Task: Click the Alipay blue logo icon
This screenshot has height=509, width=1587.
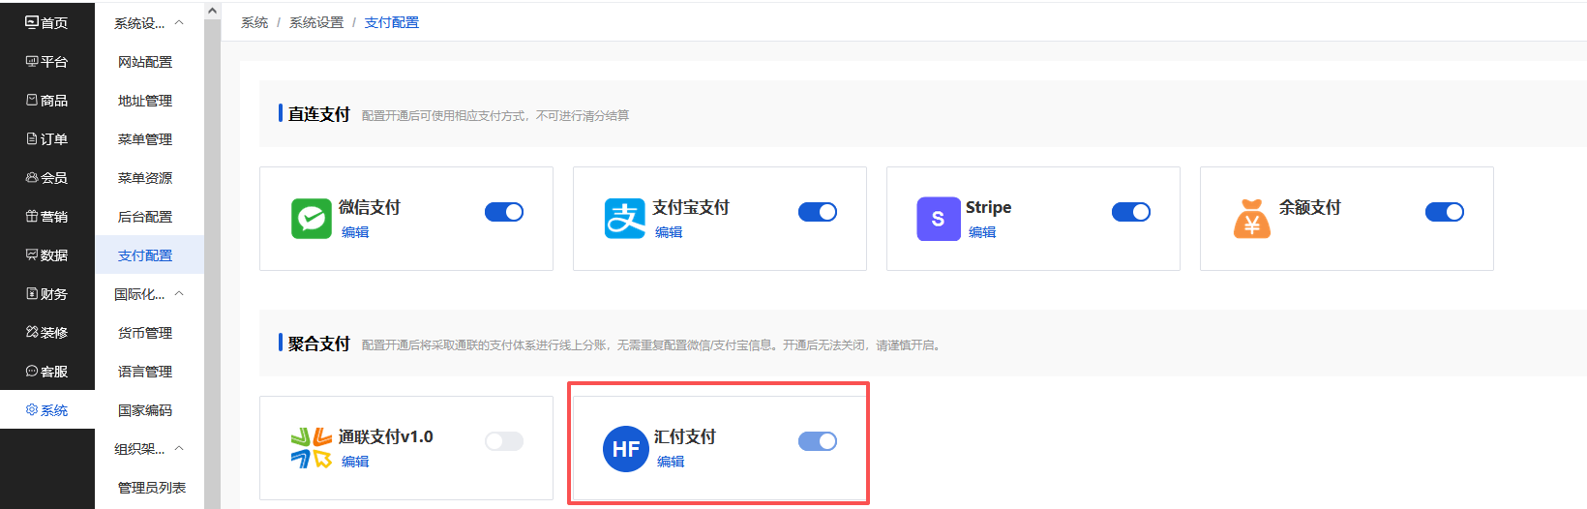Action: click(625, 219)
